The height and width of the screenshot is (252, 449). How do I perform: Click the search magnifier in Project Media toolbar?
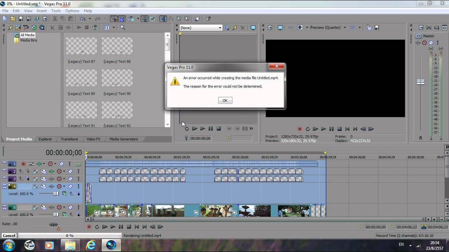pyautogui.click(x=122, y=28)
